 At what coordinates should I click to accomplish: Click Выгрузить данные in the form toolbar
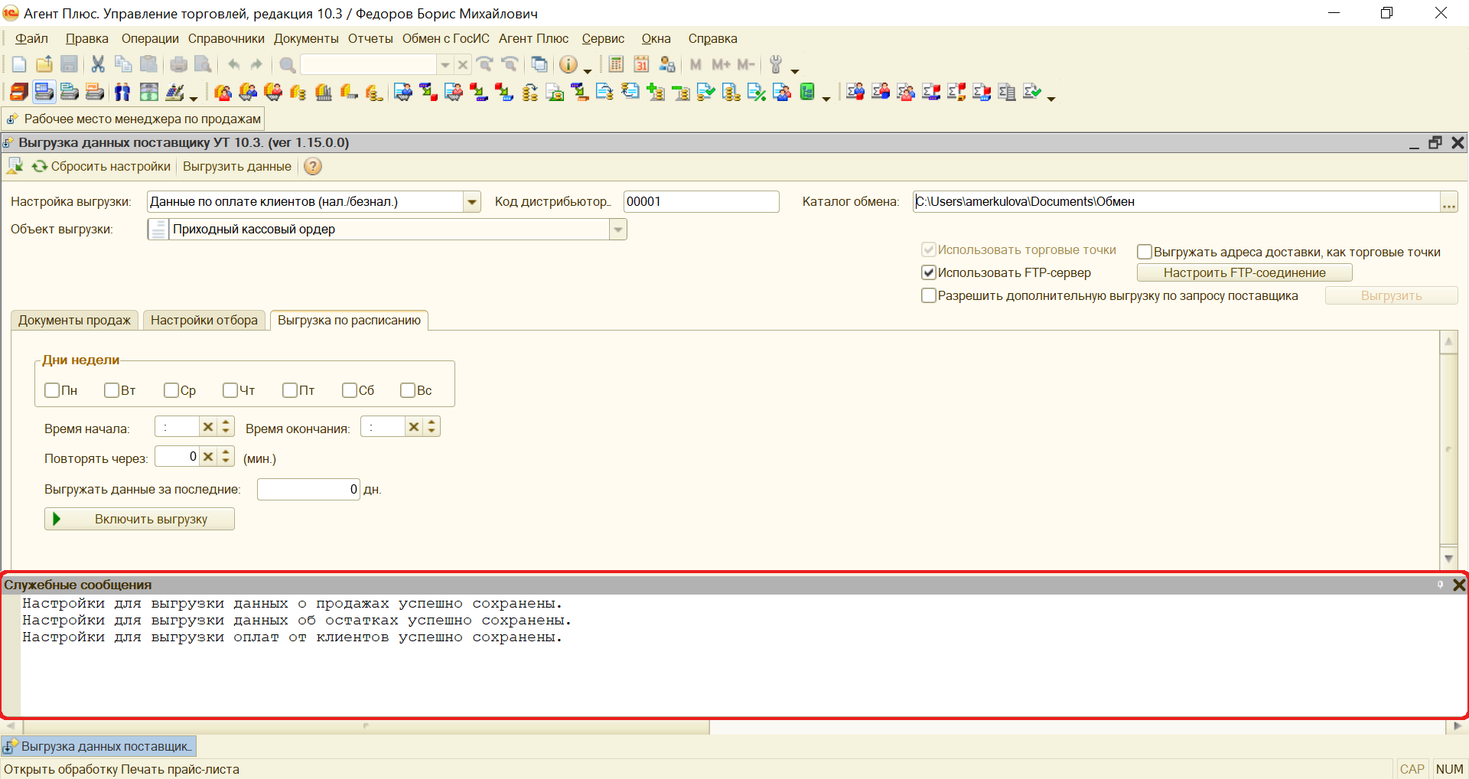pyautogui.click(x=237, y=166)
